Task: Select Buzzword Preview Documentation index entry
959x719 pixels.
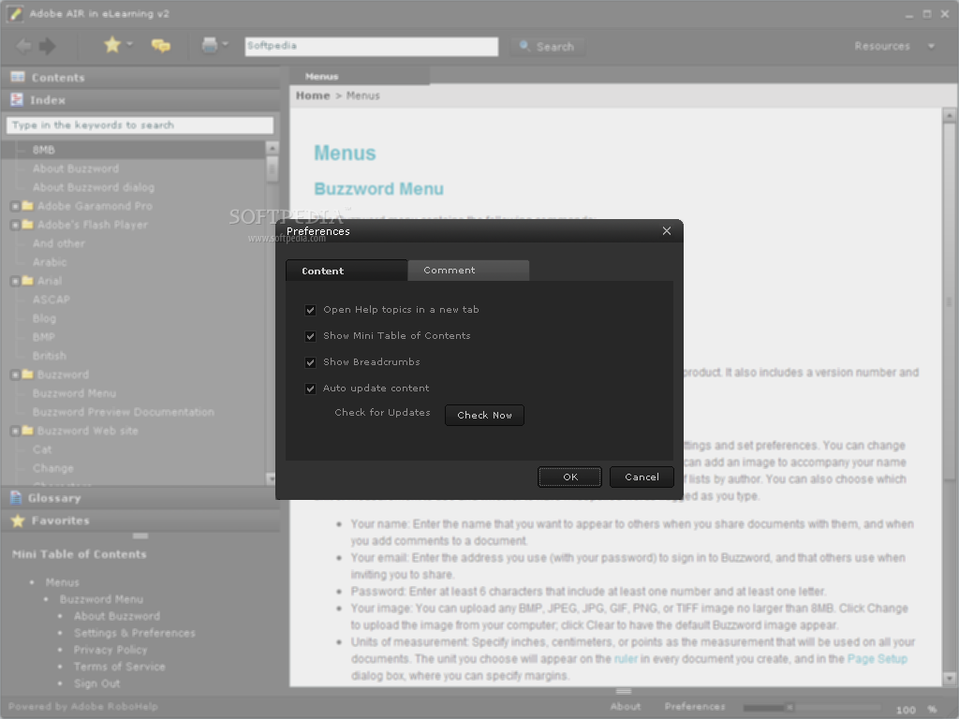Action: tap(124, 412)
